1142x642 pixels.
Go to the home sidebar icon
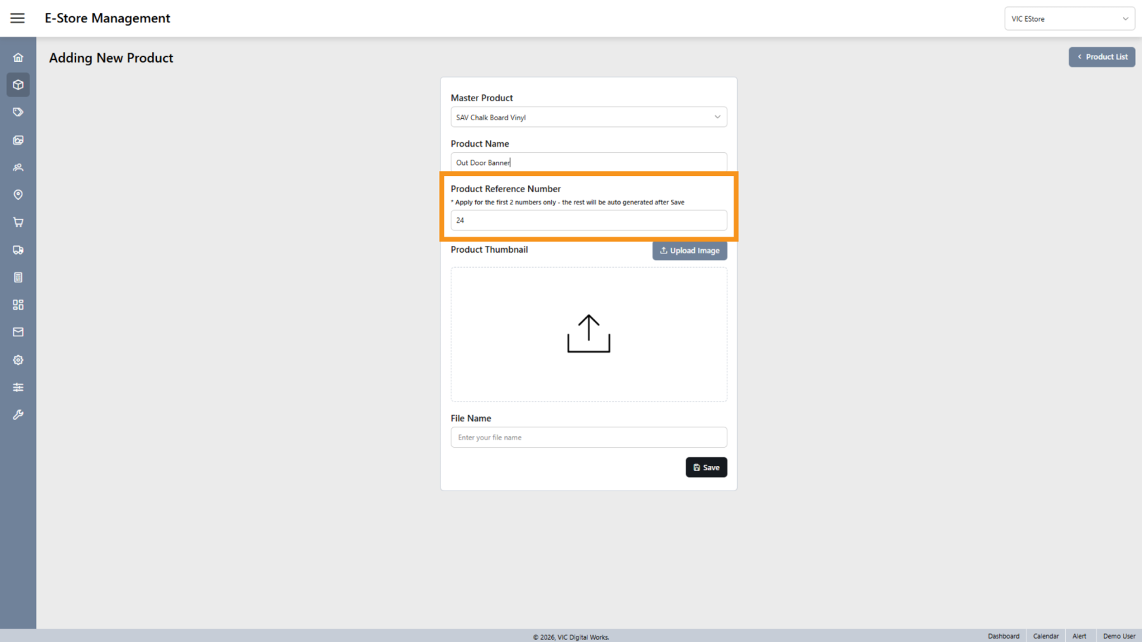tap(18, 58)
